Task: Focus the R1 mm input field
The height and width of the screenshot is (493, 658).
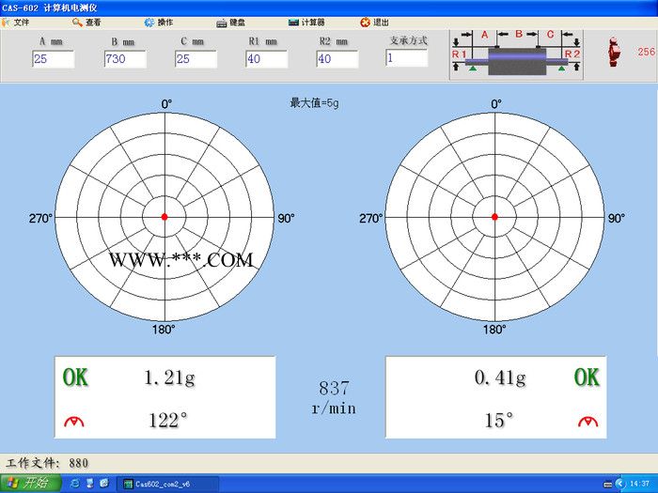Action: 266,59
